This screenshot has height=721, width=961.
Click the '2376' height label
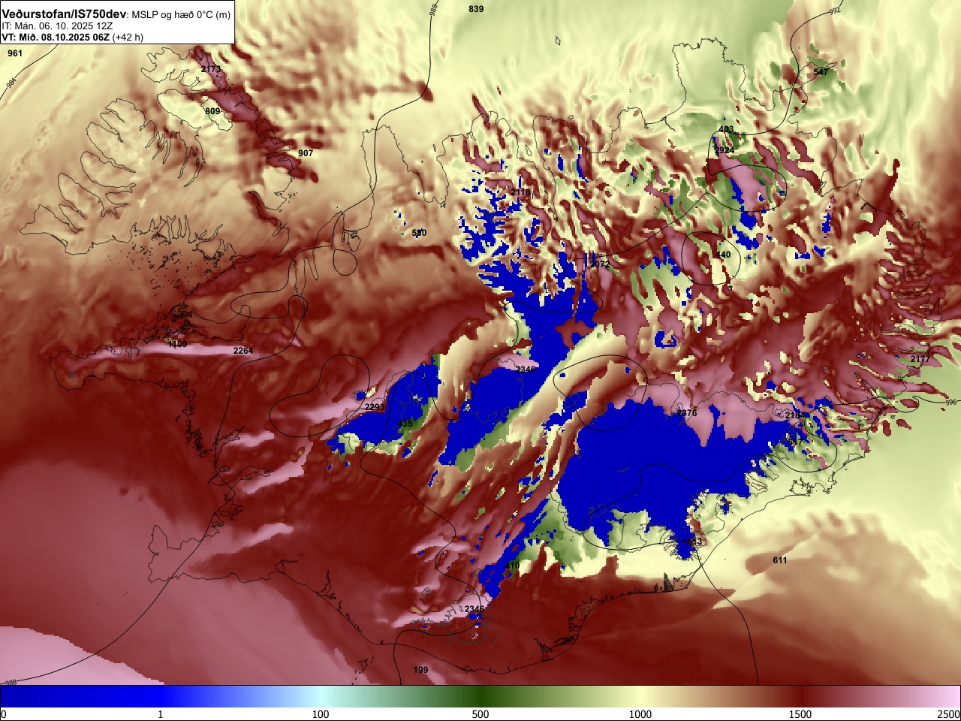[x=687, y=413]
